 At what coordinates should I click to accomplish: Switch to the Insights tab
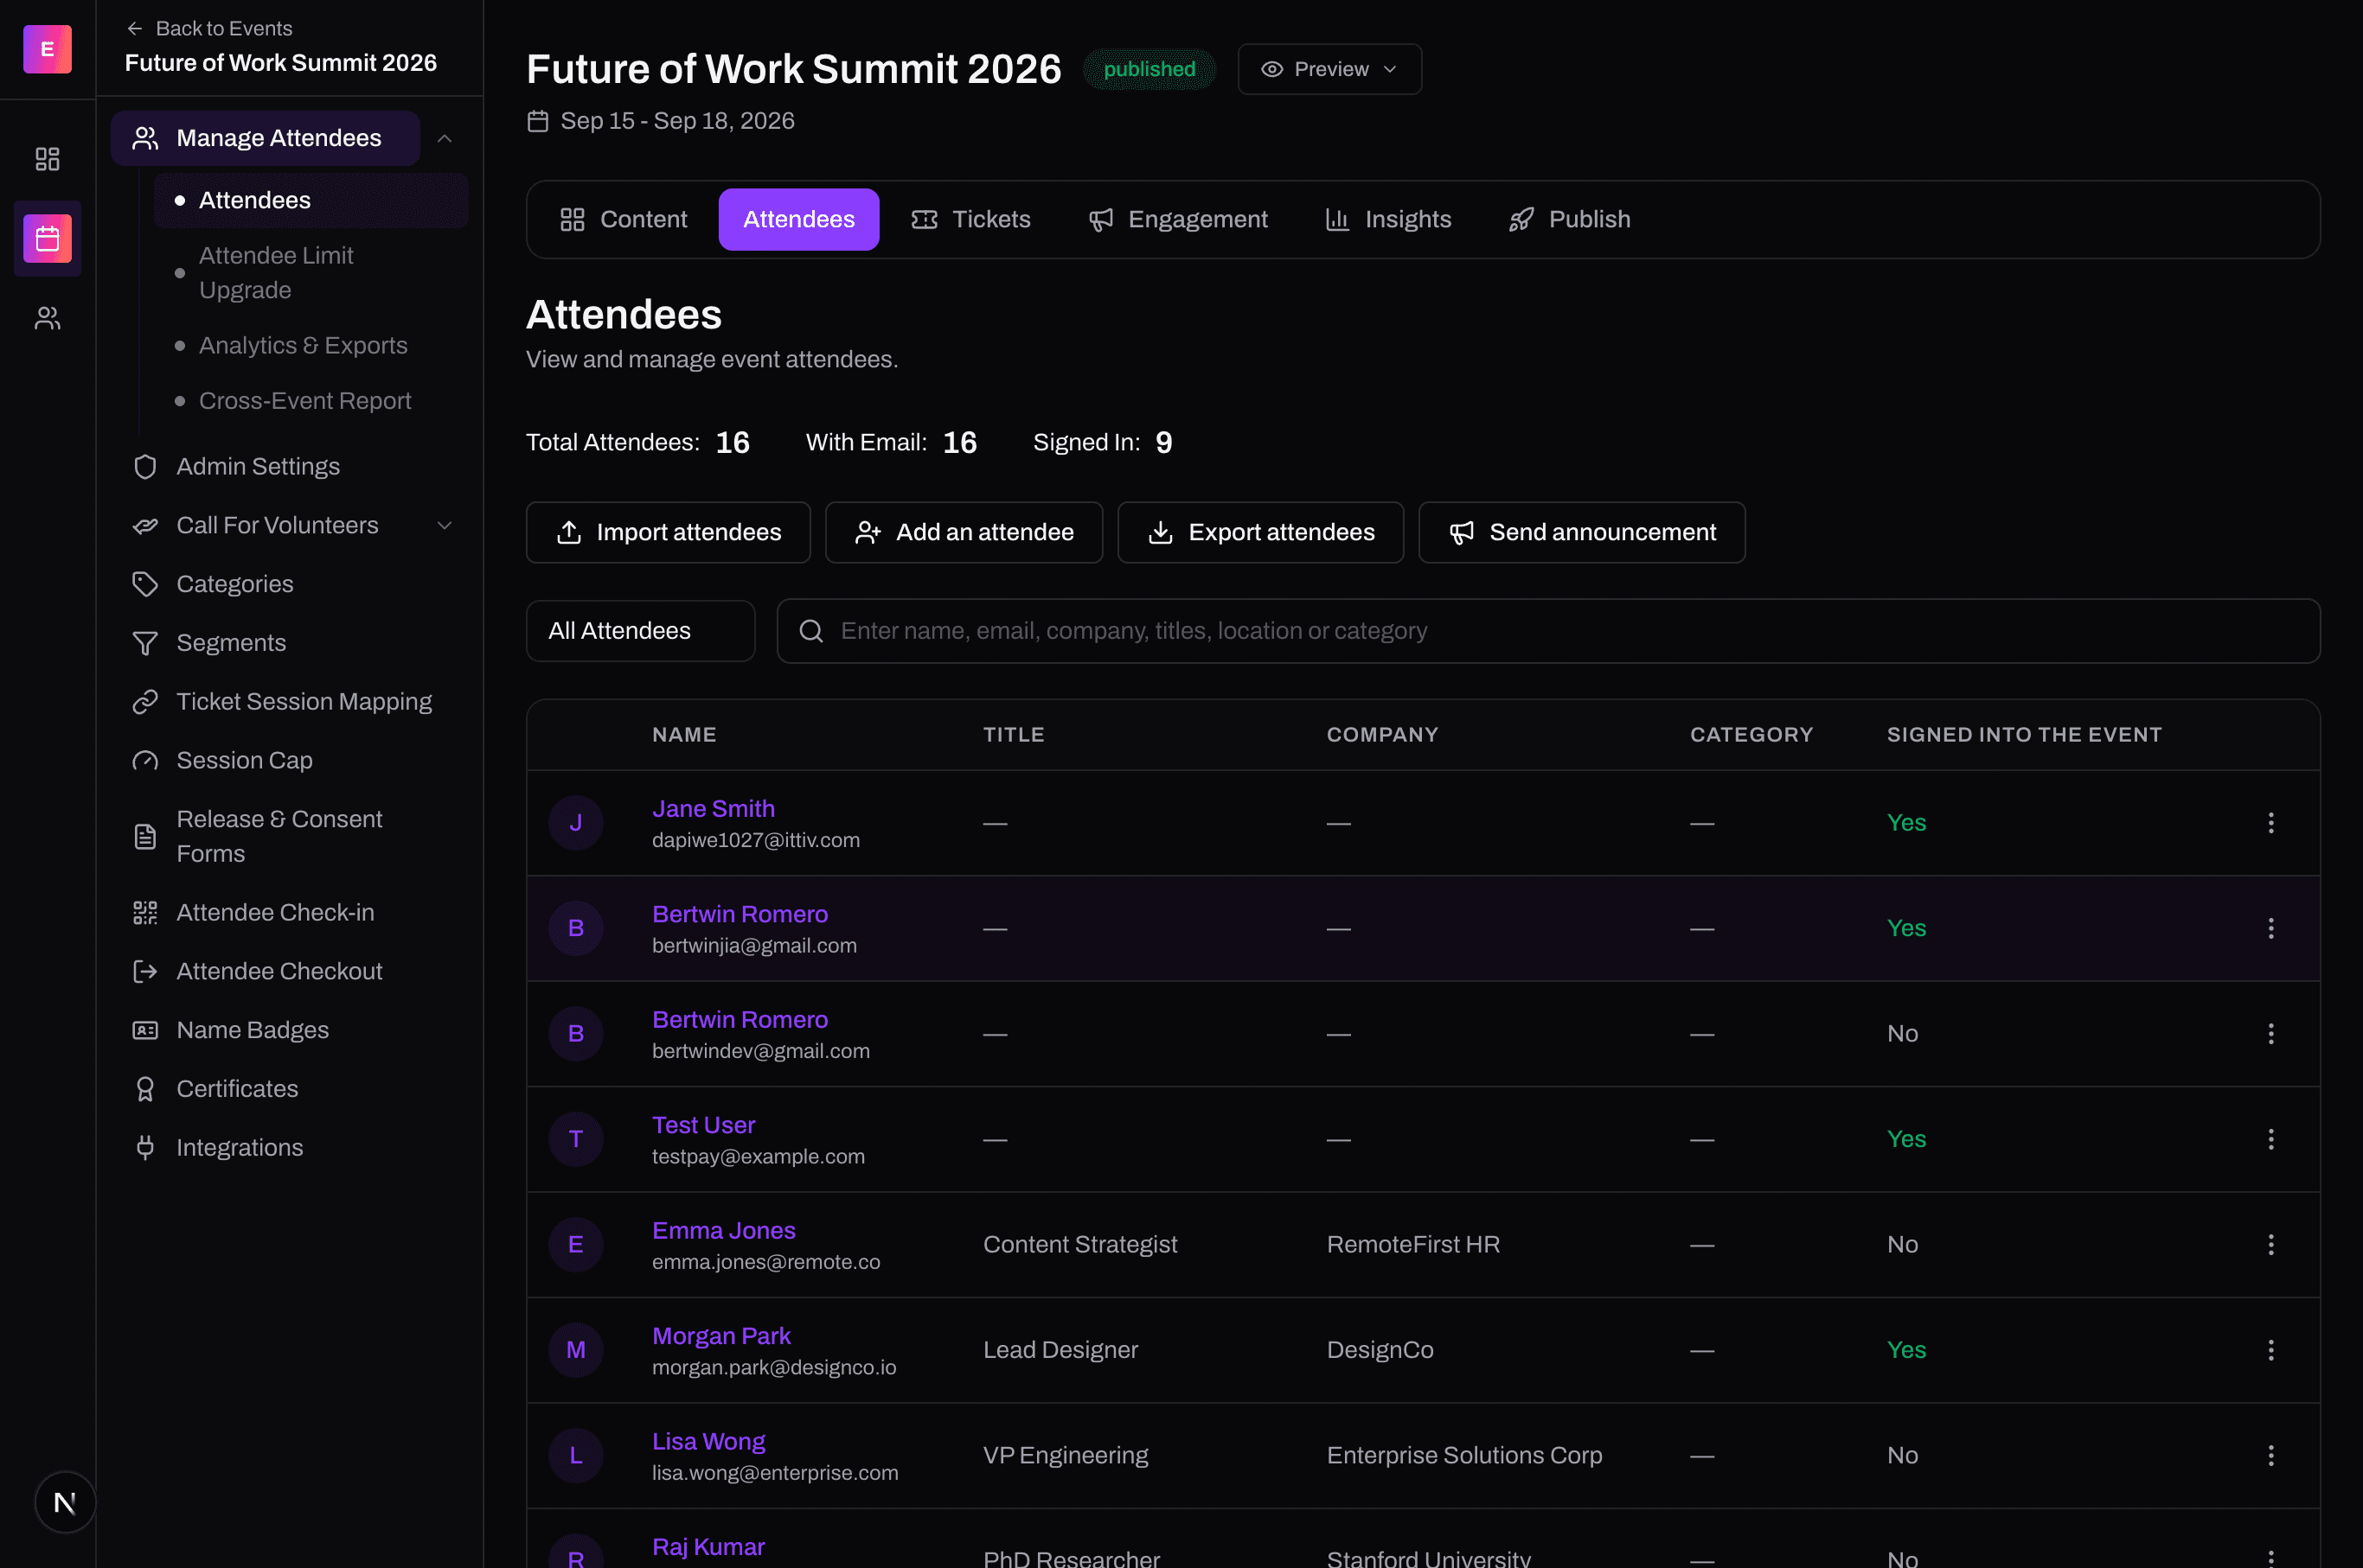point(1387,220)
